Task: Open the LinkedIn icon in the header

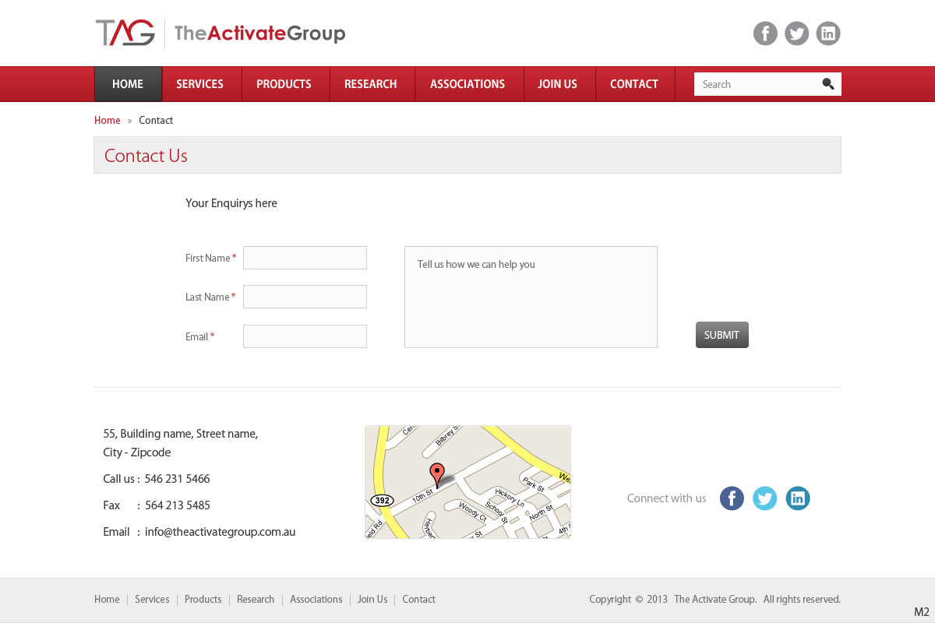Action: coord(828,33)
